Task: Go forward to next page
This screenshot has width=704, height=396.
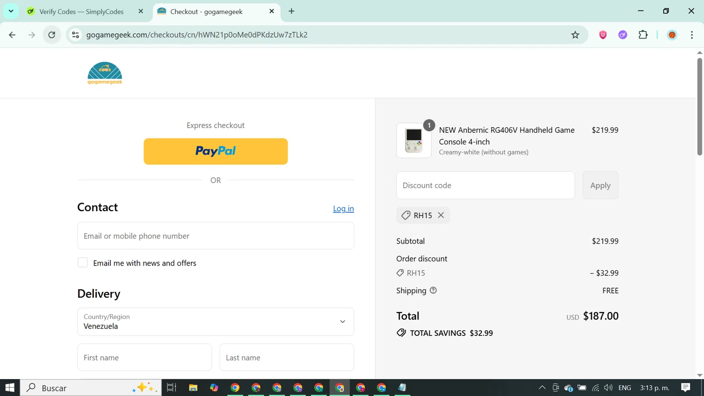Action: [32, 35]
